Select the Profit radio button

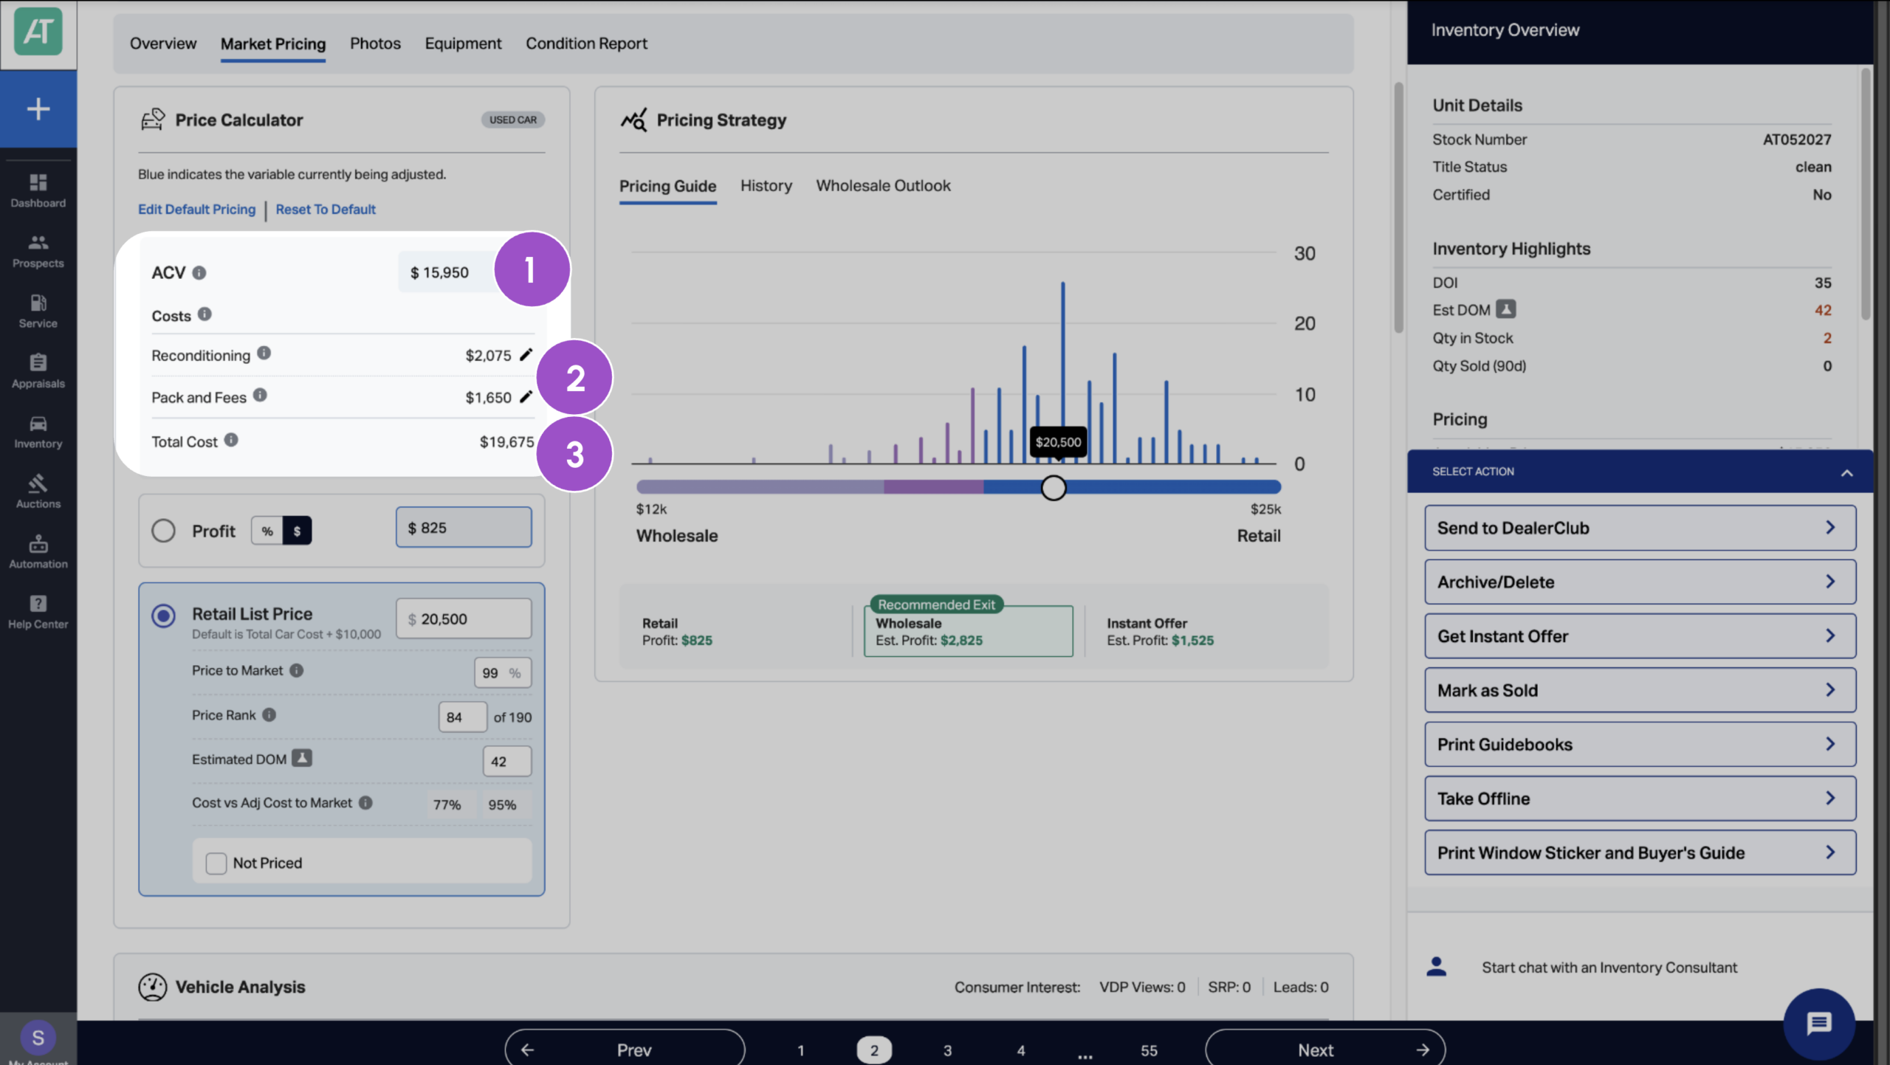[x=163, y=531]
